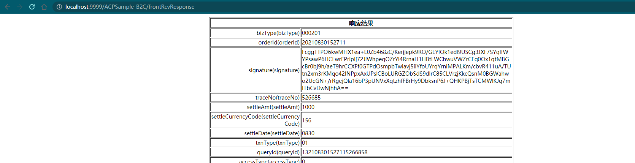
Task: View site information icon in address bar
Action: coord(59,7)
